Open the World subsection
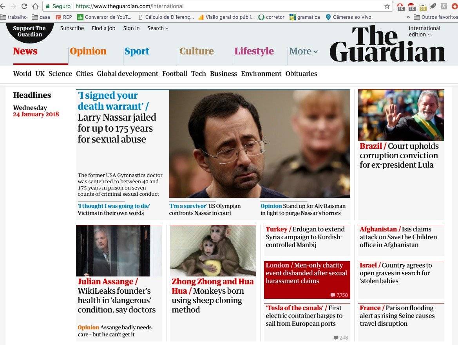The width and height of the screenshot is (458, 345). 22,74
